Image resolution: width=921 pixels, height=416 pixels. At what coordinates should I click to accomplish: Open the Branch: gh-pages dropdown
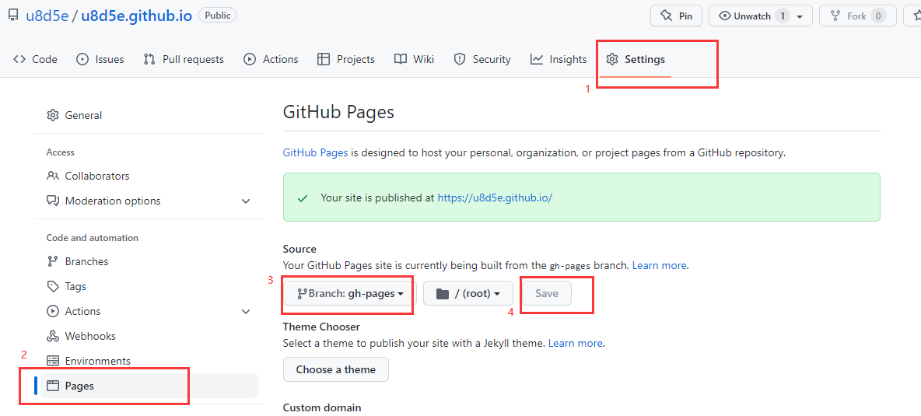click(x=349, y=293)
